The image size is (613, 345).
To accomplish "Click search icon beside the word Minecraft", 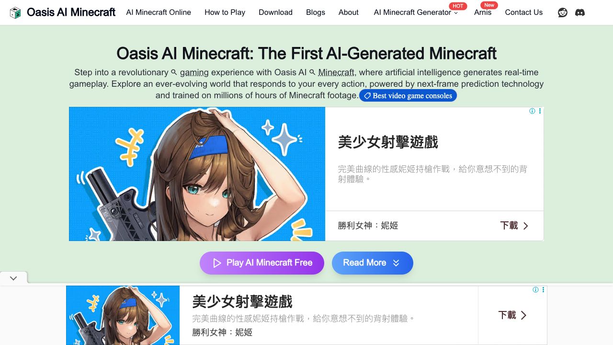I will (x=312, y=72).
